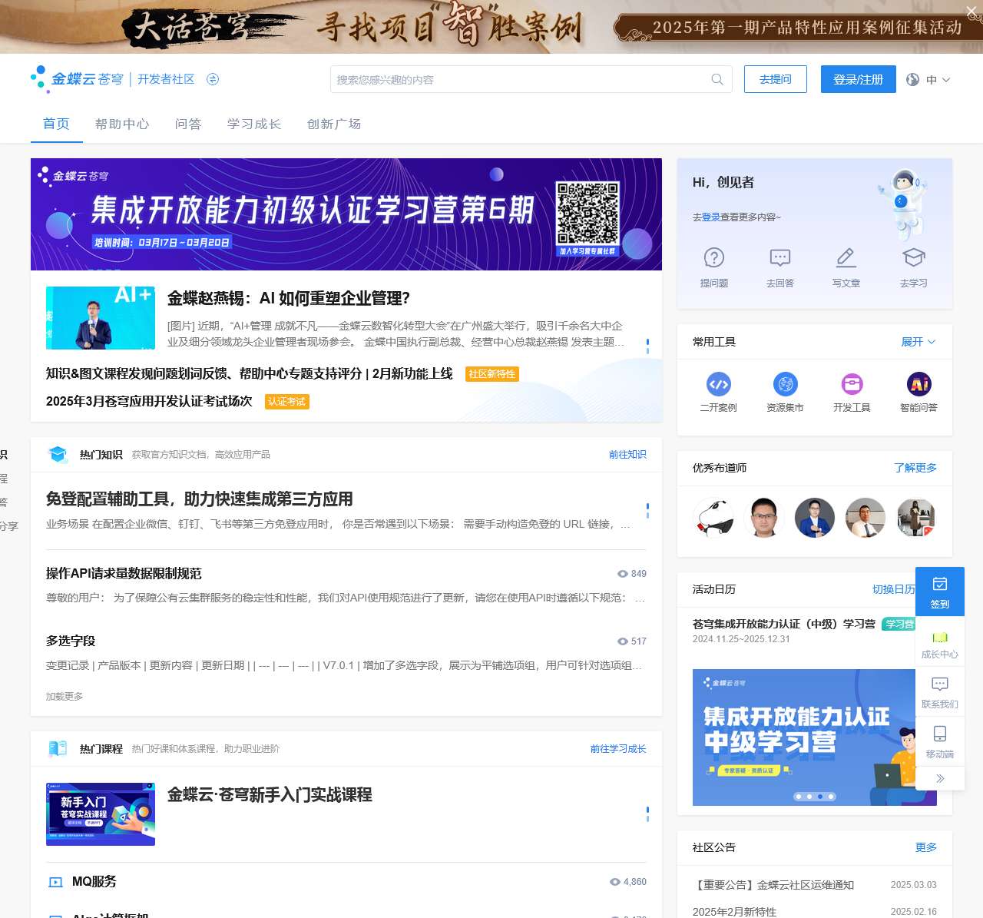Click the 登录/注册 button
983x918 pixels.
[858, 79]
